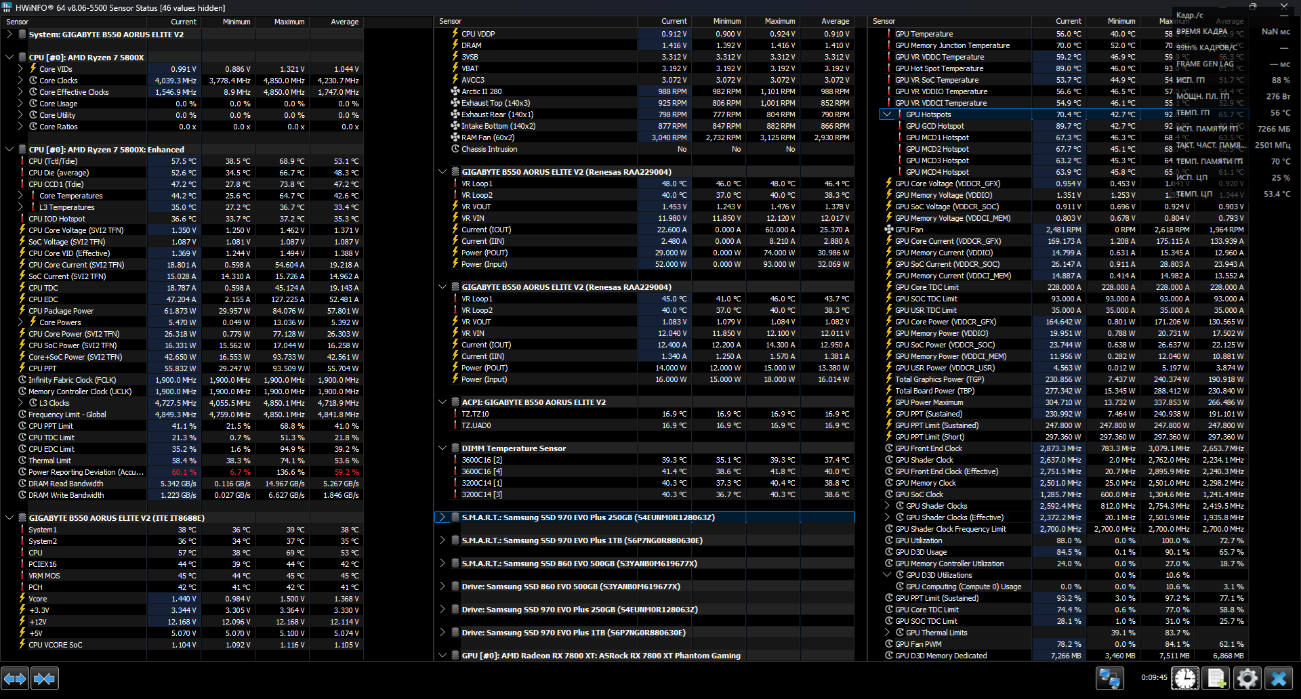
Task: Expand the Core Temperatures sub-list
Action: click(20, 196)
